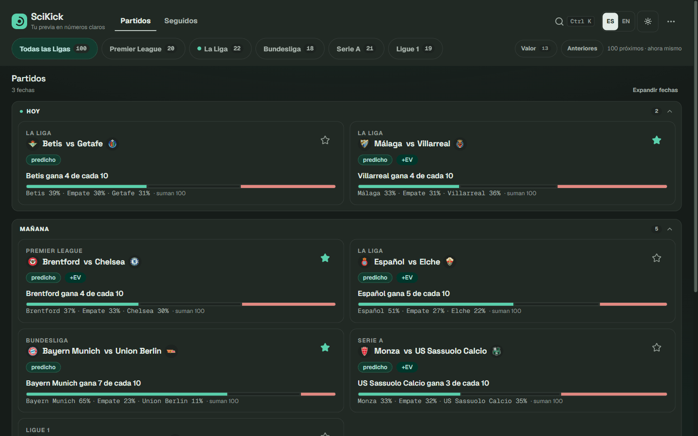Image resolution: width=698 pixels, height=436 pixels.
Task: Click the Español team crest
Action: point(365,262)
